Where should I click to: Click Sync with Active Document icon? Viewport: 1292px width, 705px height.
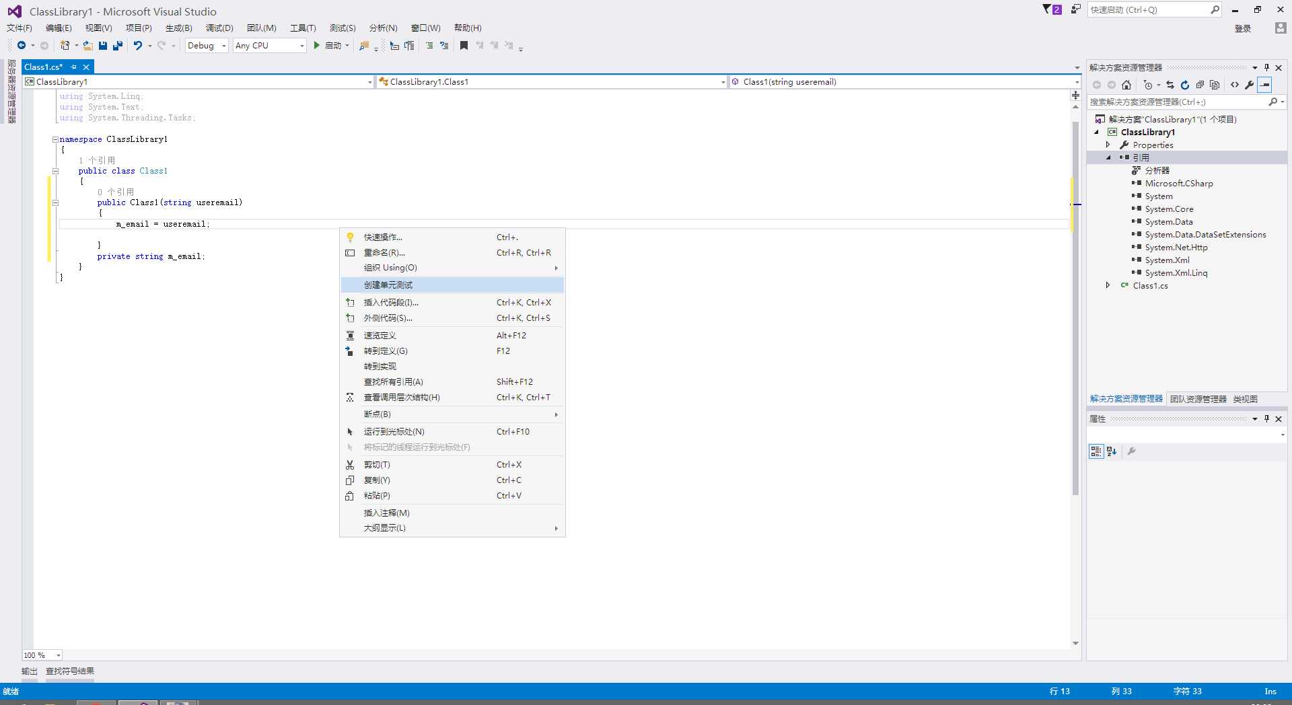pos(1170,85)
